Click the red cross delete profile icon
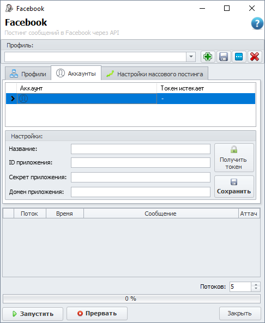This screenshot has width=265, height=323. [255, 57]
